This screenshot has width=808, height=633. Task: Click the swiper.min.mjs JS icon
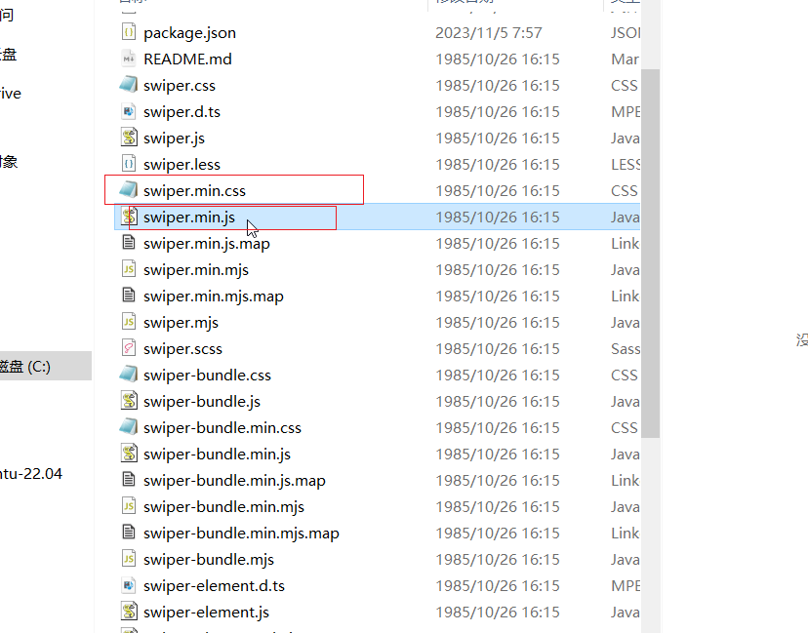point(129,269)
